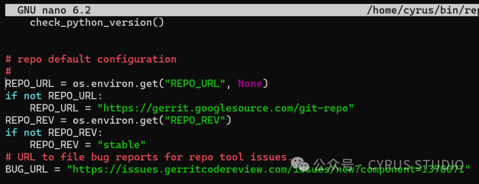Screen dimensions: 479x184
Task: Place cursor on 'check_python_version()' line
Action: coord(97,23)
